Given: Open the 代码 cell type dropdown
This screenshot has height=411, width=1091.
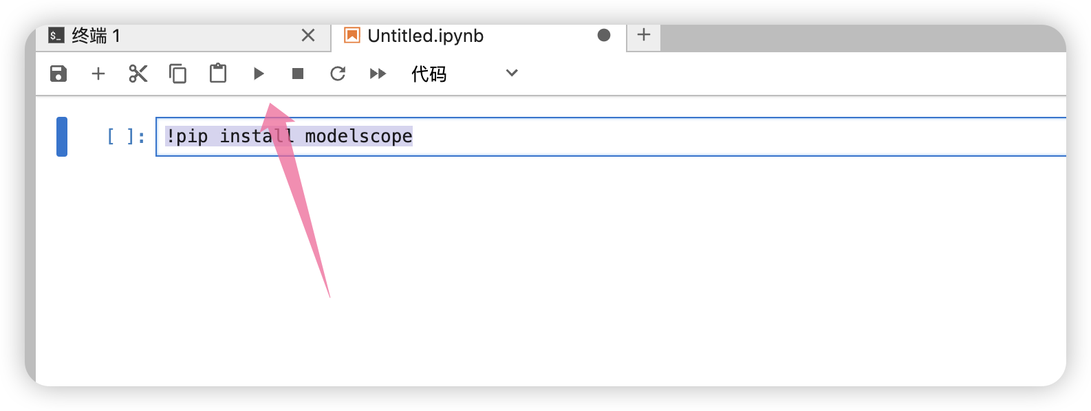Looking at the screenshot, I should coord(464,74).
